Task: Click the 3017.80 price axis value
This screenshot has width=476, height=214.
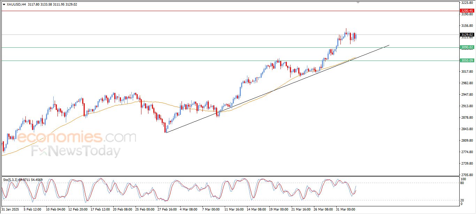Action: [467, 72]
